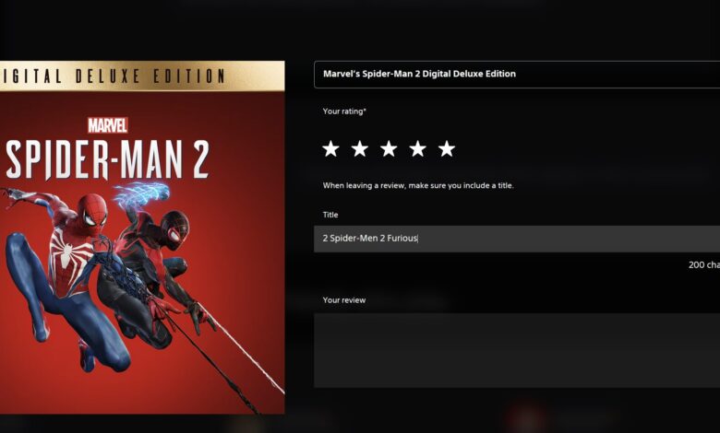This screenshot has width=720, height=433.
Task: Open the Spider-Man 2 cover art thumbnail
Action: 142,238
